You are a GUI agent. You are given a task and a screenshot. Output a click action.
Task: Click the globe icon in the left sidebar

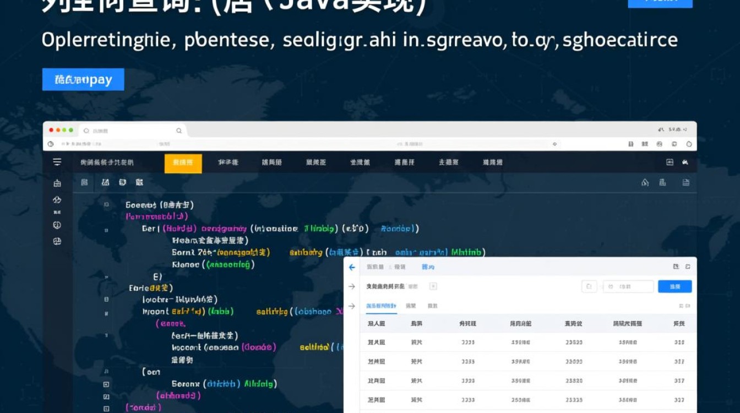click(57, 225)
